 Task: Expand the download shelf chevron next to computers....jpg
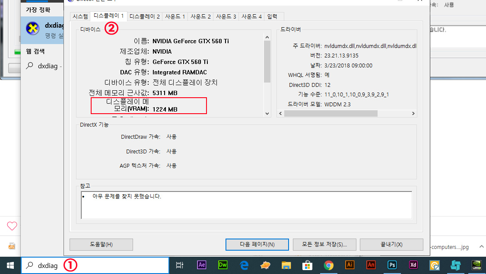481,247
